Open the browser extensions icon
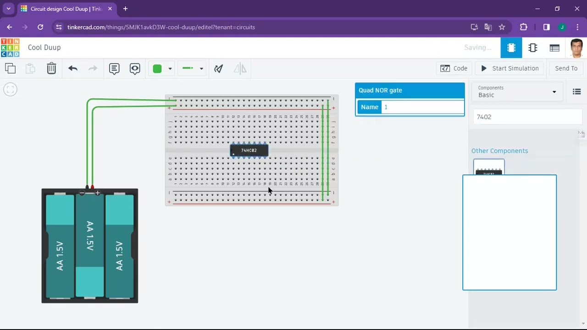587x330 pixels. (524, 27)
